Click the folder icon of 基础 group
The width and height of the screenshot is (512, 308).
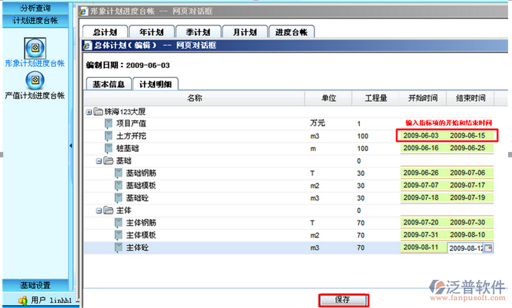point(108,161)
